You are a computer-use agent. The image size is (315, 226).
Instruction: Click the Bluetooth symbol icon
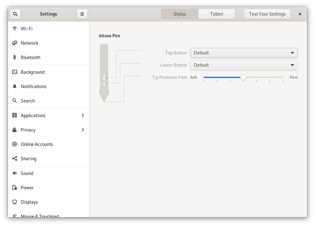(x=14, y=57)
